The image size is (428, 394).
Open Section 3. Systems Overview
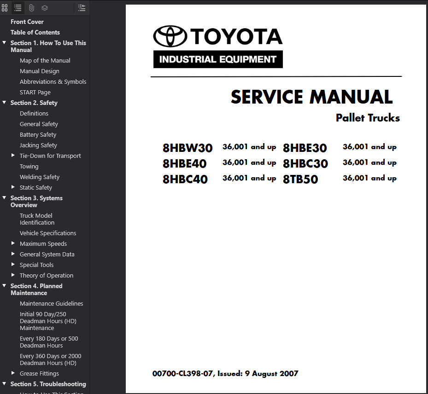click(x=36, y=202)
